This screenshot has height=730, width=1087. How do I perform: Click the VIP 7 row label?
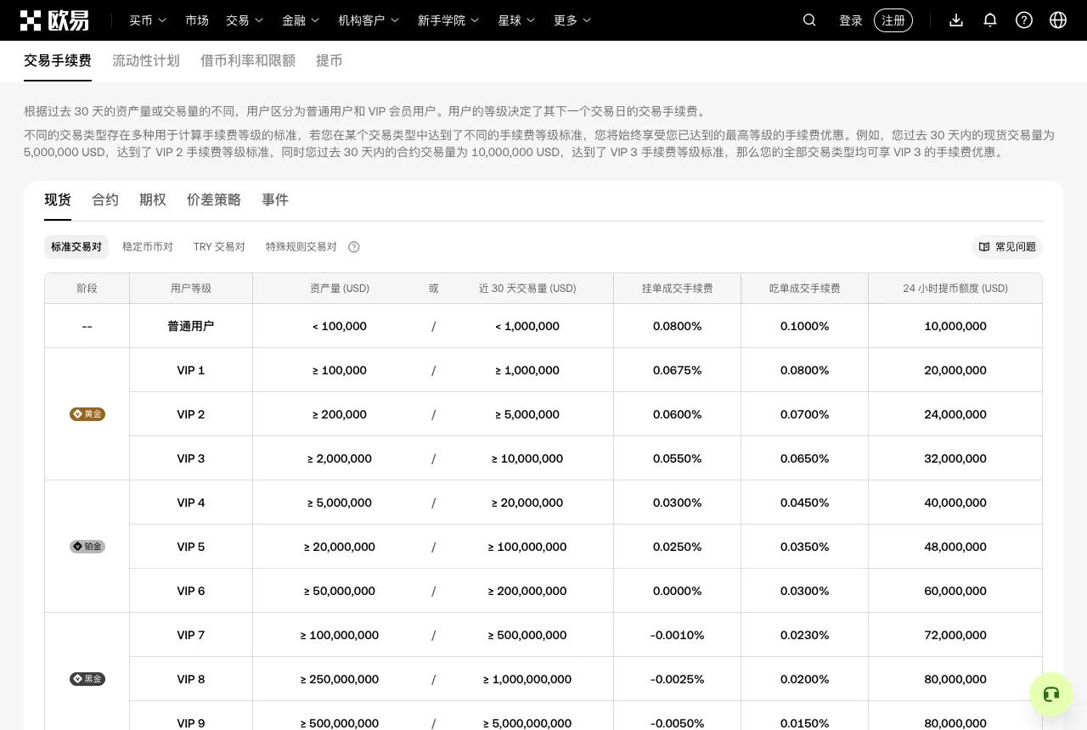point(191,635)
